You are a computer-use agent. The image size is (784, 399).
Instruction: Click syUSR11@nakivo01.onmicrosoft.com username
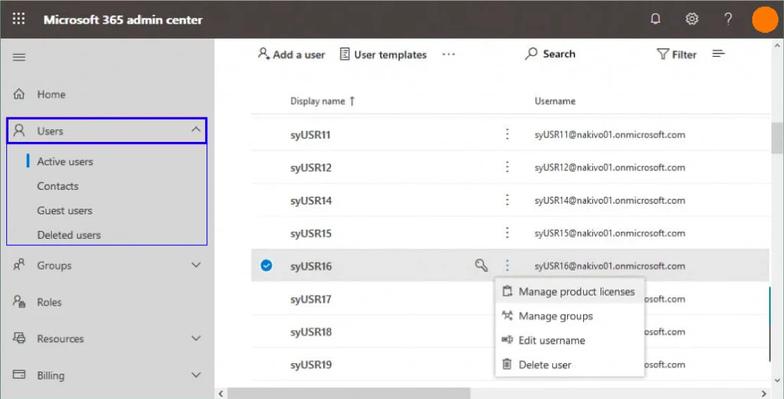click(610, 134)
